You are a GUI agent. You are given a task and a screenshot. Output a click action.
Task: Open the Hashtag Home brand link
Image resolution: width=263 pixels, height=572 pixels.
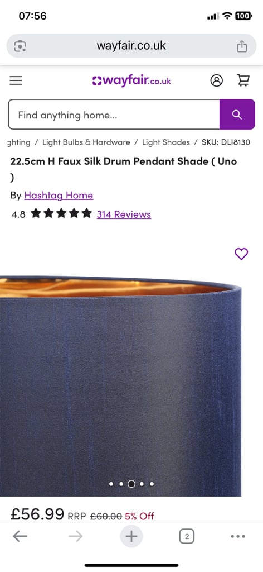59,196
